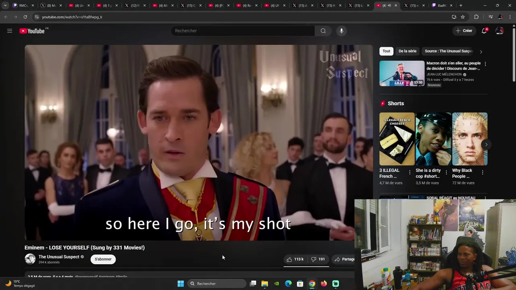Open Windows Start menu
The width and height of the screenshot is (516, 290).
click(181, 284)
